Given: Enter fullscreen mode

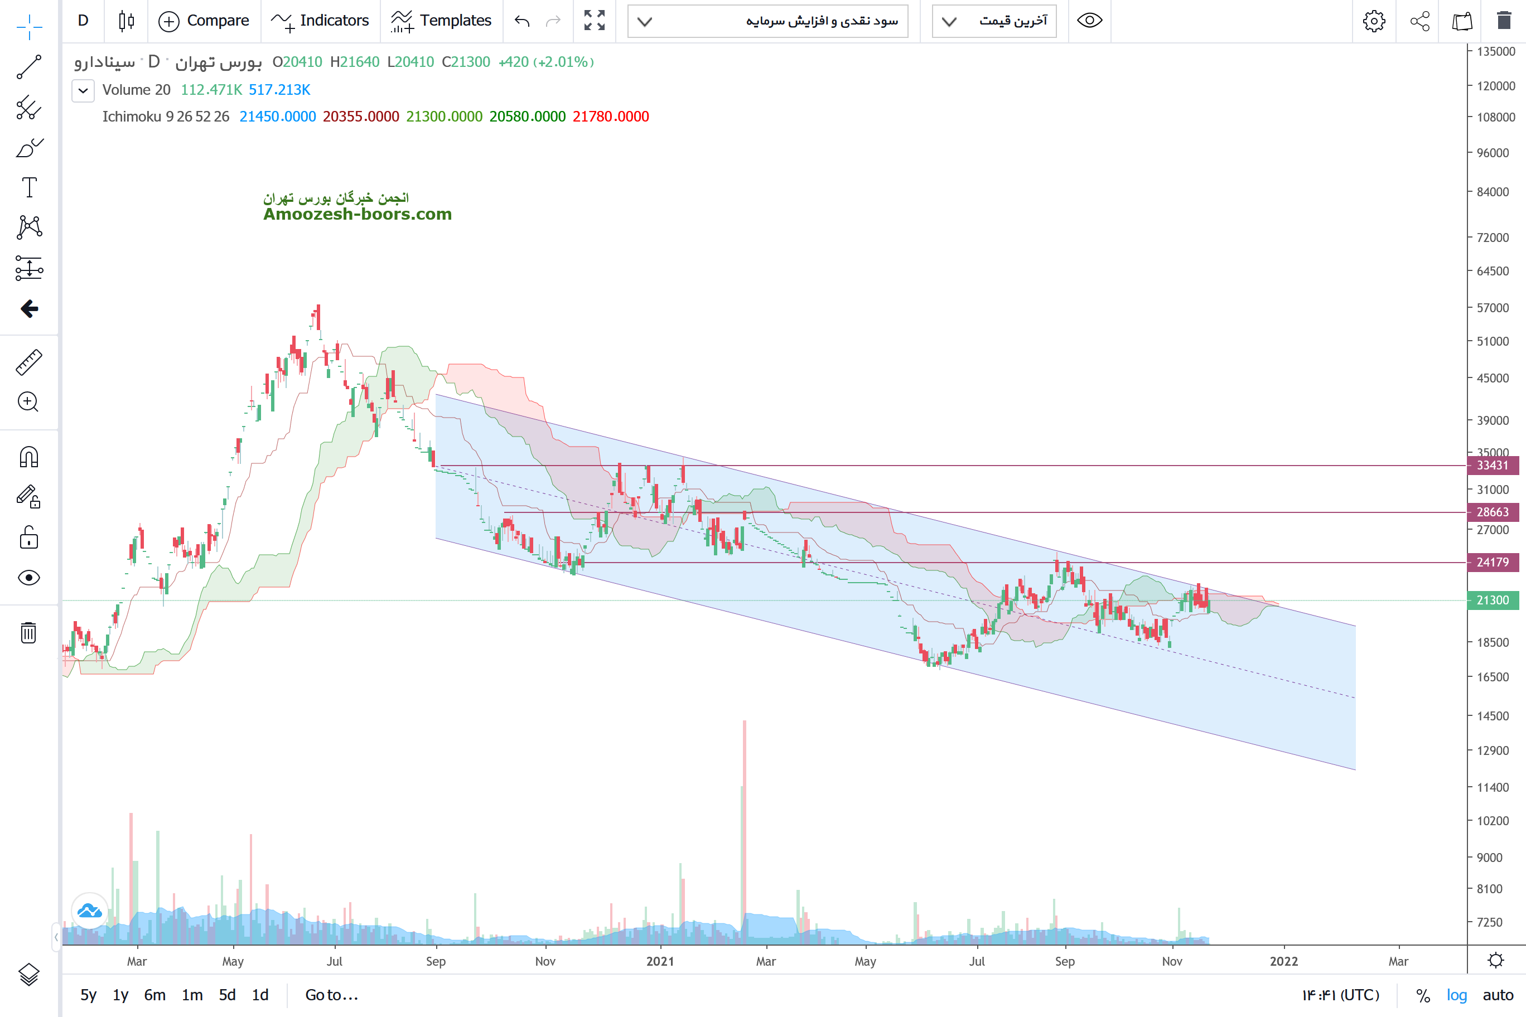Looking at the screenshot, I should click(595, 21).
